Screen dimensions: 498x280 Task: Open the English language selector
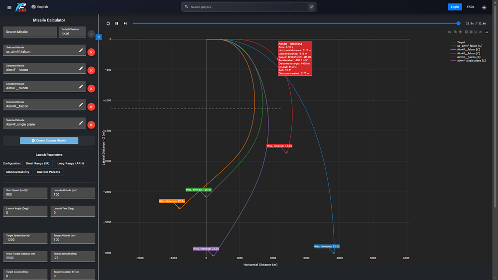(40, 6)
